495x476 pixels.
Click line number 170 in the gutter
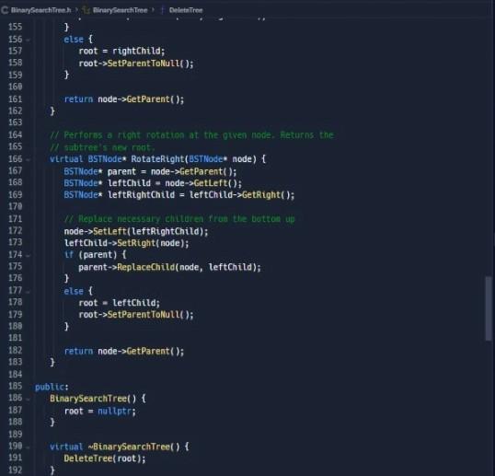[x=15, y=206]
